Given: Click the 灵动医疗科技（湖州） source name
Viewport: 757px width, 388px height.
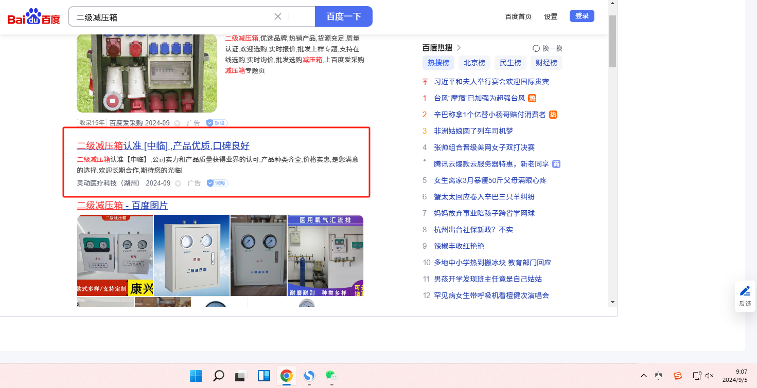Looking at the screenshot, I should pos(109,183).
